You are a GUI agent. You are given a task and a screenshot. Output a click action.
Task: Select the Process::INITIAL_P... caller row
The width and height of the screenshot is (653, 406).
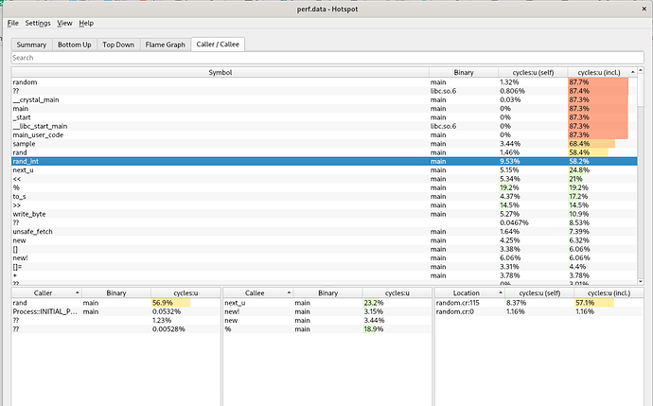(x=115, y=311)
